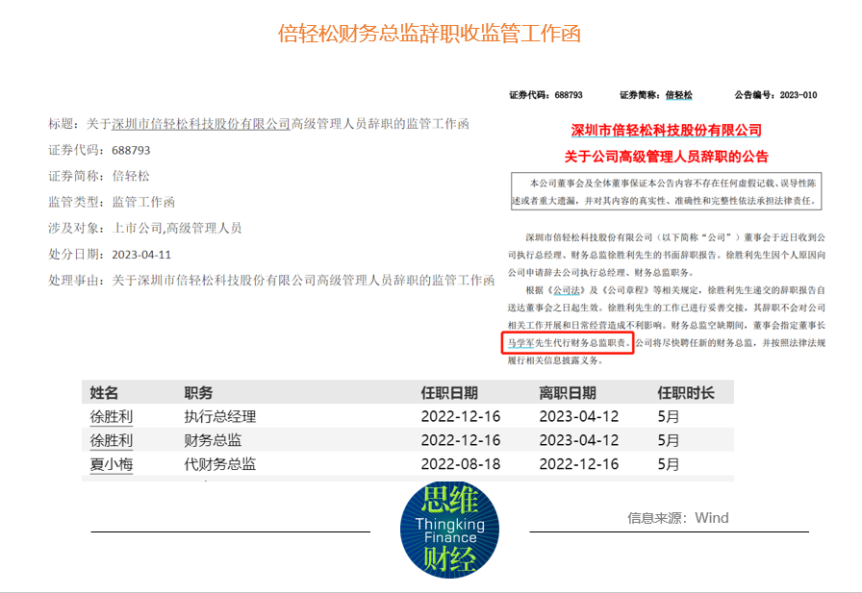The image size is (862, 593).
Task: Click the 信息来源: Wind source note
Action: click(678, 518)
